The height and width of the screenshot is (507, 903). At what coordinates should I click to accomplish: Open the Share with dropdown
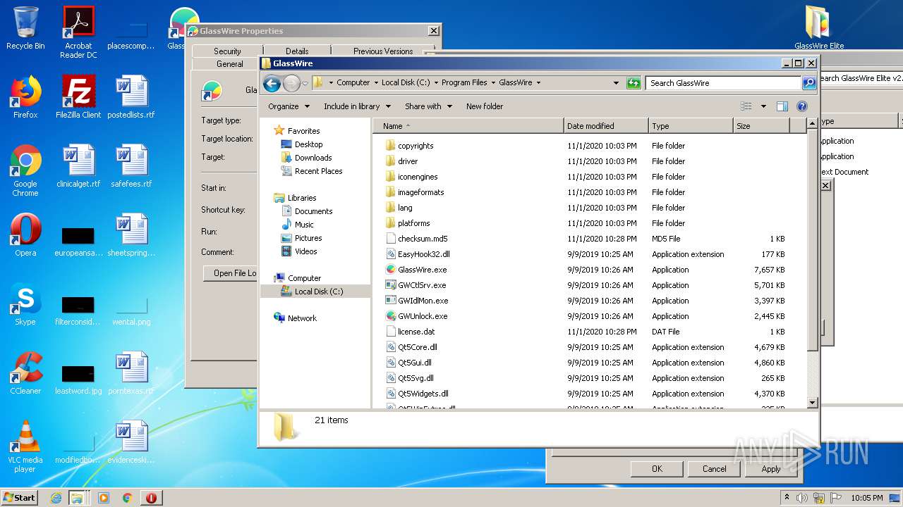(x=428, y=106)
